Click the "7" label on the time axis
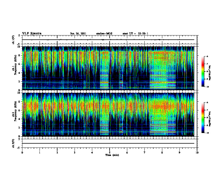 [x=145, y=153]
